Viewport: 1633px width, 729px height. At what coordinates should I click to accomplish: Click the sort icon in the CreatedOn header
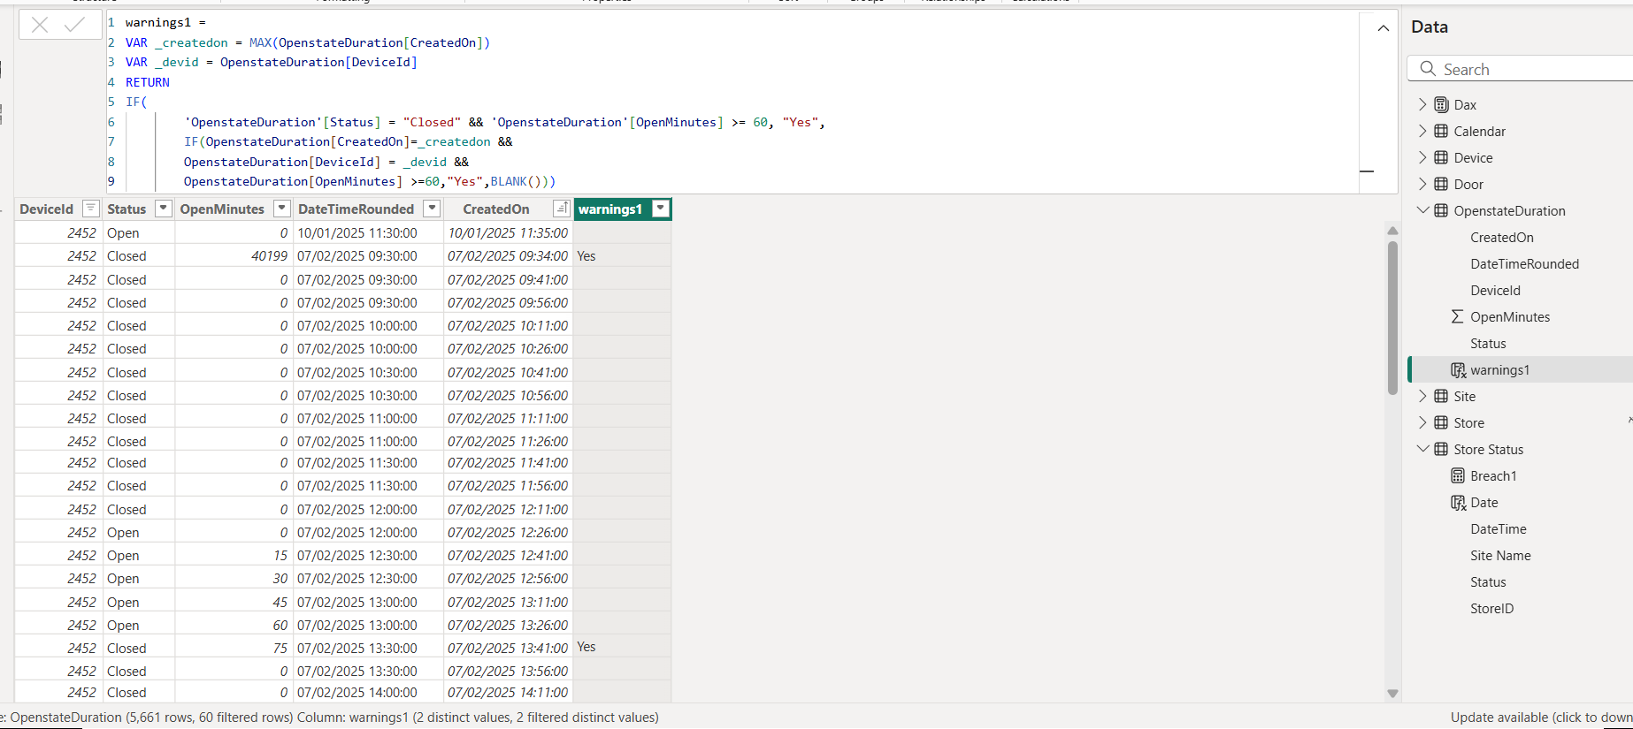pyautogui.click(x=561, y=209)
